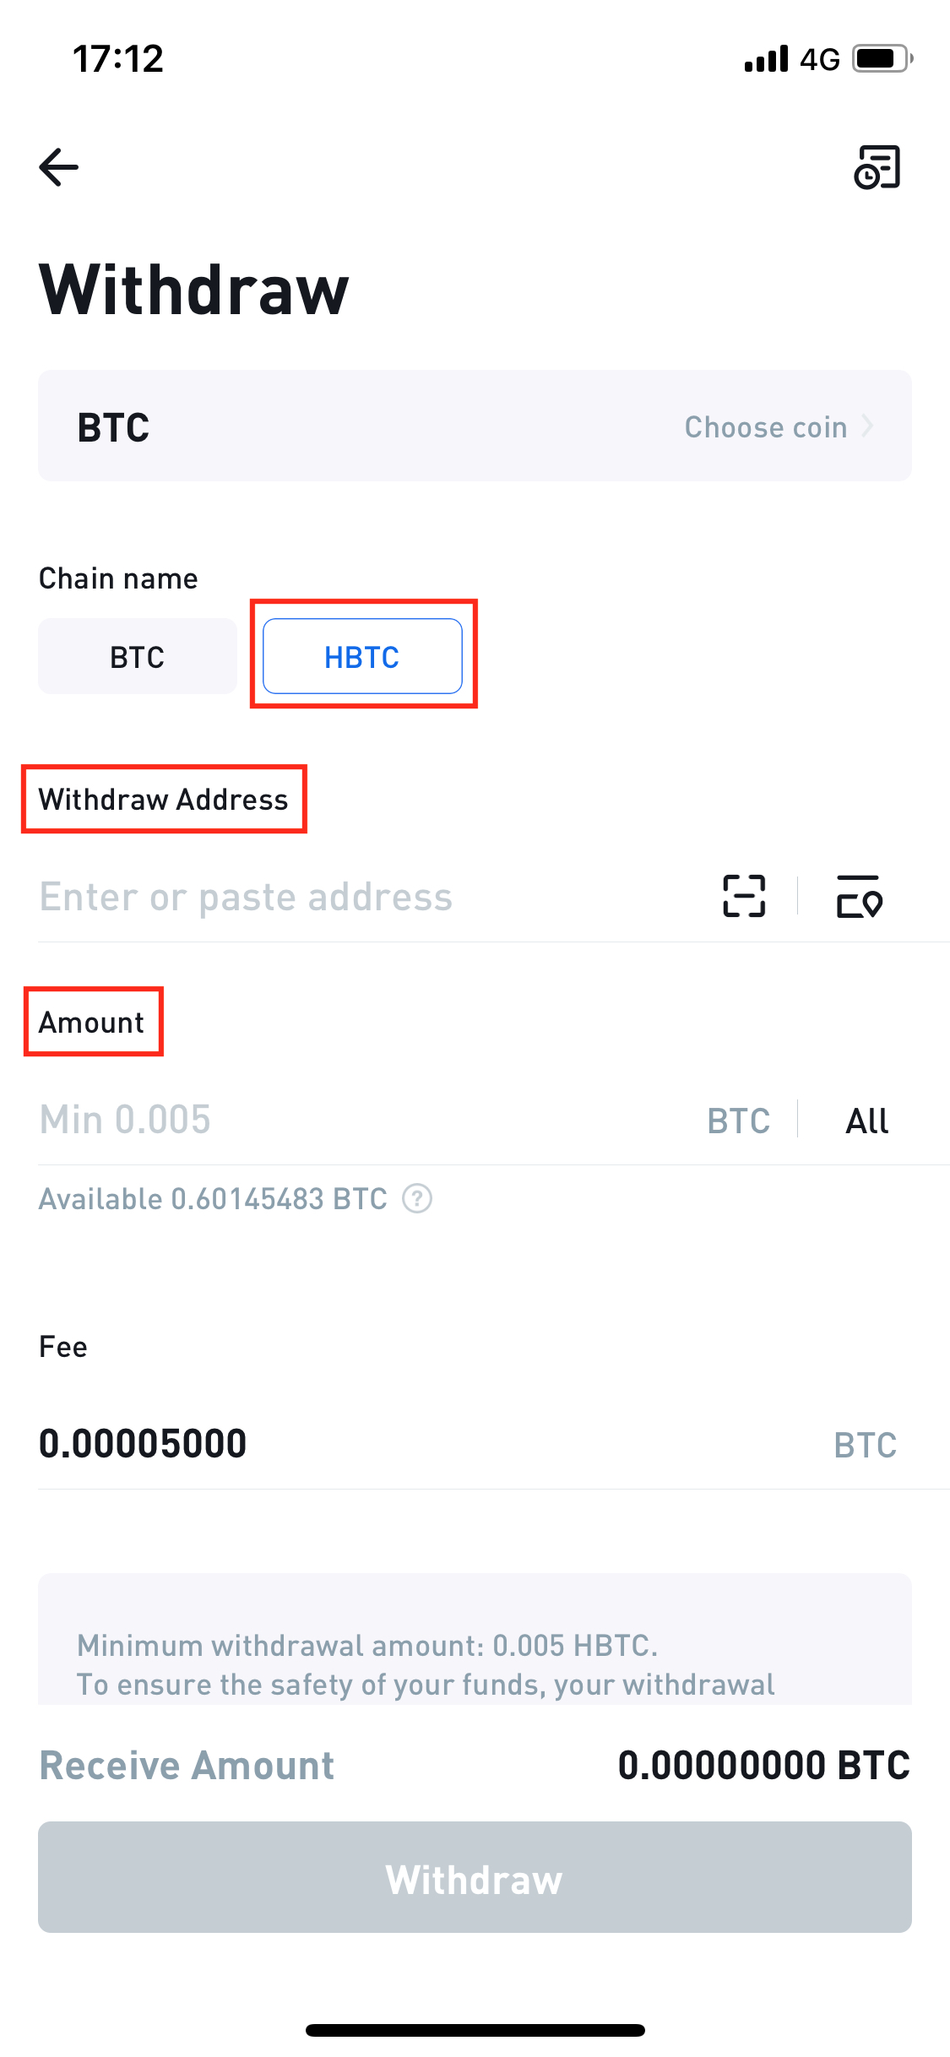Tap the 4G network indicator
This screenshot has width=950, height=2057.
pyautogui.click(x=820, y=59)
